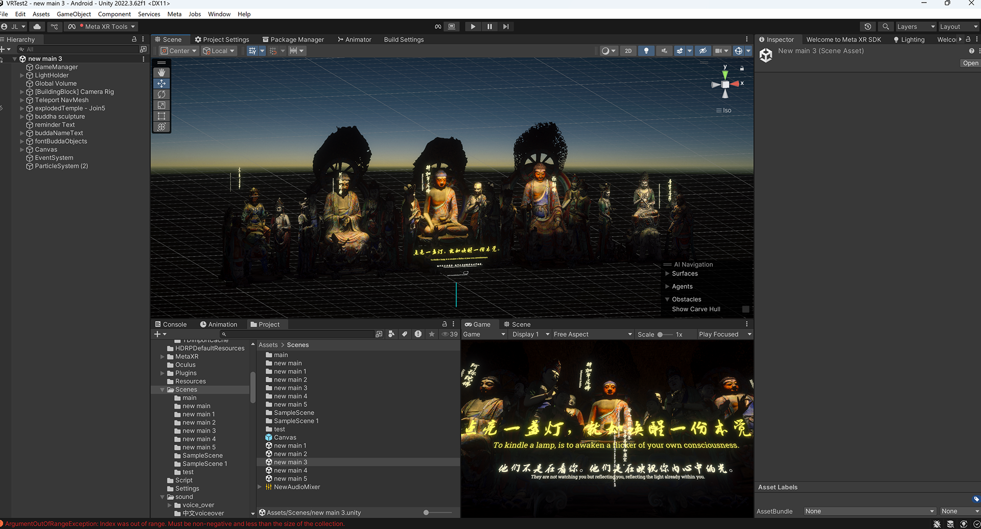Toggle scene audio mute button

click(x=664, y=51)
